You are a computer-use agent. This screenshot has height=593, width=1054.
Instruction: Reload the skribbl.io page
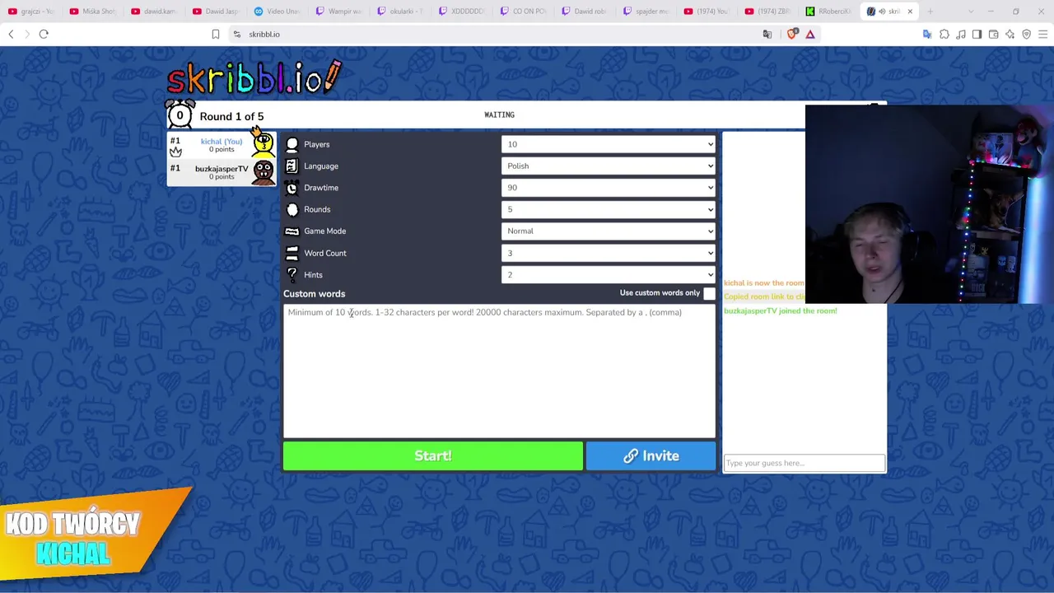tap(44, 34)
